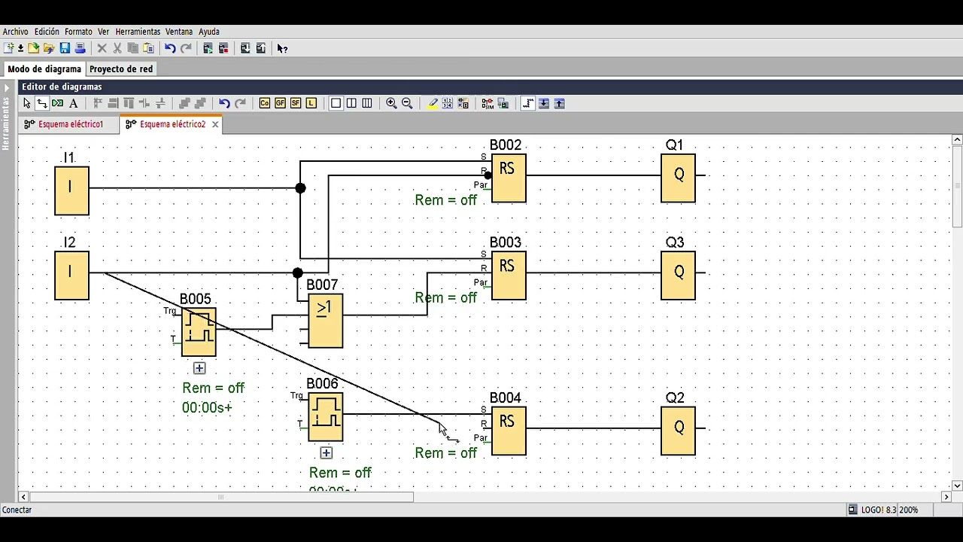Print the circuit diagram
The width and height of the screenshot is (963, 542).
pyautogui.click(x=81, y=48)
